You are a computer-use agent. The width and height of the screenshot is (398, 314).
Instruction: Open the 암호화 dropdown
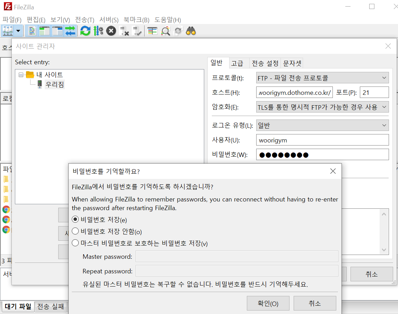322,107
